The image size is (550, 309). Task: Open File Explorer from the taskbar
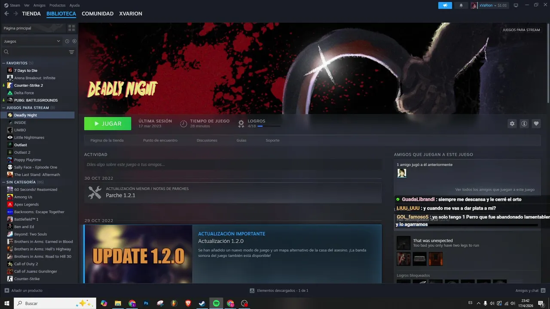pos(118,303)
